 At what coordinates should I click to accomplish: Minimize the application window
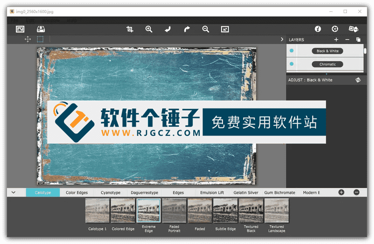click(331, 11)
